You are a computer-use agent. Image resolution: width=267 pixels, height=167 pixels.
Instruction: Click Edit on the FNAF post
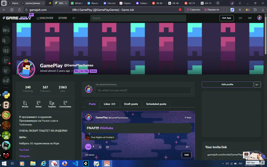[187, 155]
